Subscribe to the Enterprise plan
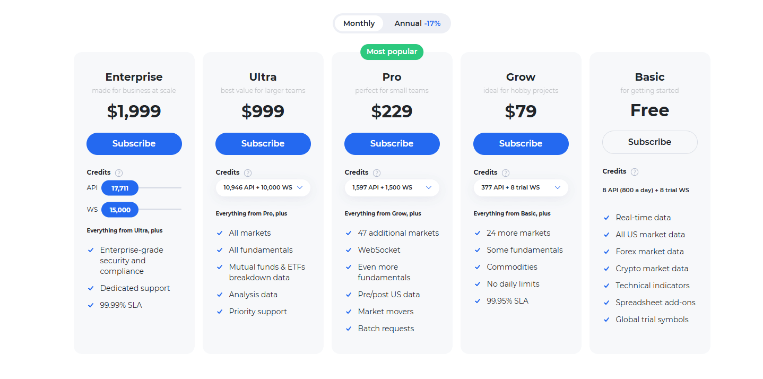This screenshot has height=379, width=763. (134, 143)
